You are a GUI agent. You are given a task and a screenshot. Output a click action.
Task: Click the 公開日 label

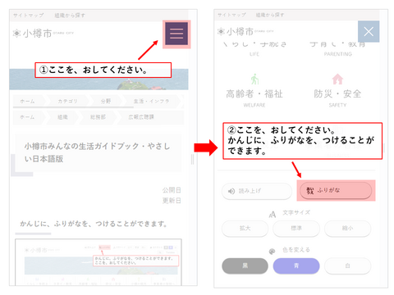click(172, 190)
